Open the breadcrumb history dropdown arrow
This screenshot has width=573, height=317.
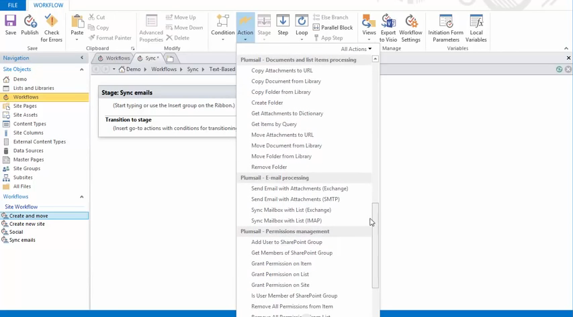point(114,69)
